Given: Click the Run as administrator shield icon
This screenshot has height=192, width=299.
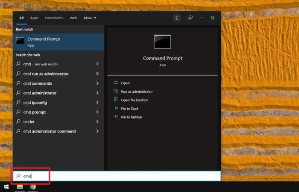Looking at the screenshot, I should (x=116, y=91).
